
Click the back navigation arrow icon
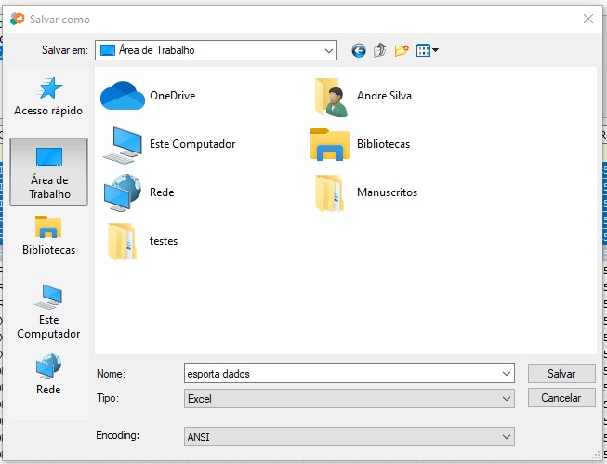359,50
